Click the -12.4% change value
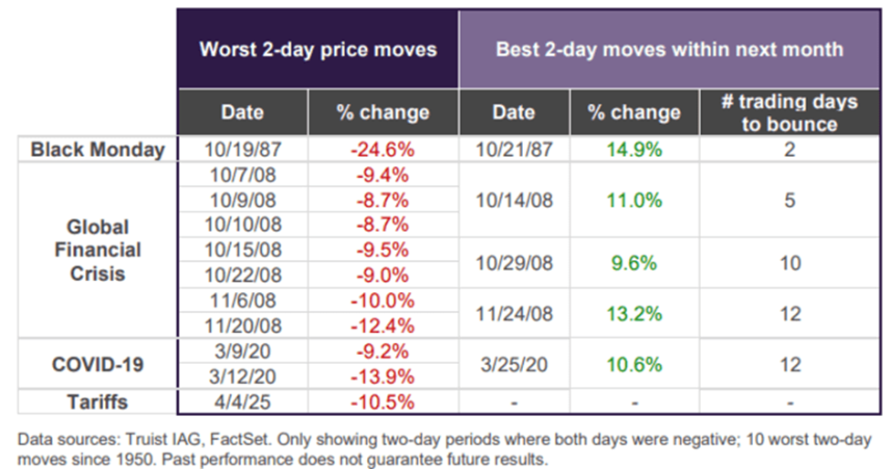The height and width of the screenshot is (469, 890). [x=382, y=325]
